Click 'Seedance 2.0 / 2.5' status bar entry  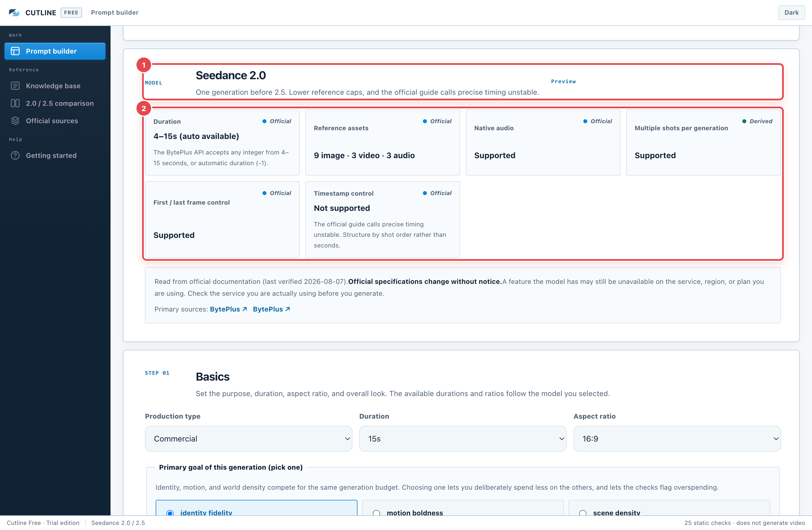click(x=118, y=523)
